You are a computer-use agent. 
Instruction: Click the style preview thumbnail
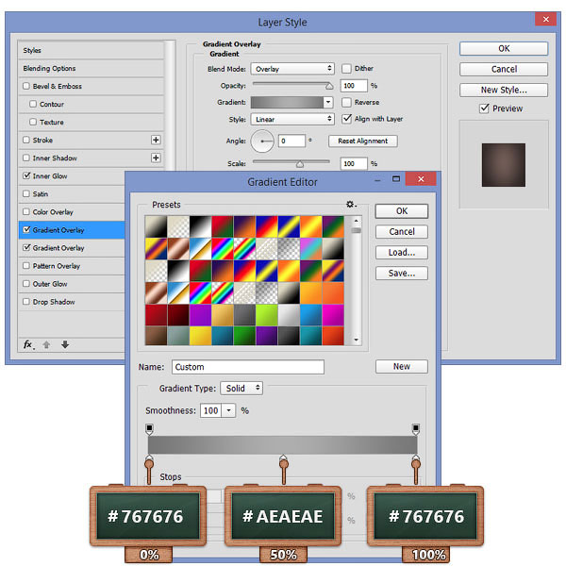click(x=504, y=165)
